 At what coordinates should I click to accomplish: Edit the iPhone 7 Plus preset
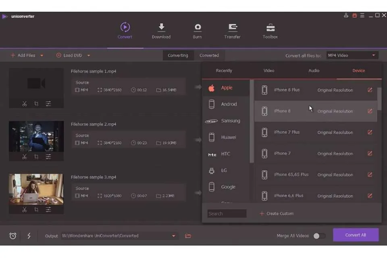tap(370, 132)
